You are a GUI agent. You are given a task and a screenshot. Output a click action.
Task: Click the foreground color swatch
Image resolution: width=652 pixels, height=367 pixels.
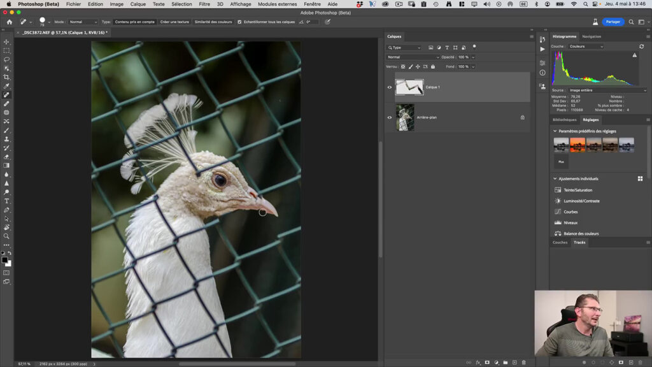[4, 260]
